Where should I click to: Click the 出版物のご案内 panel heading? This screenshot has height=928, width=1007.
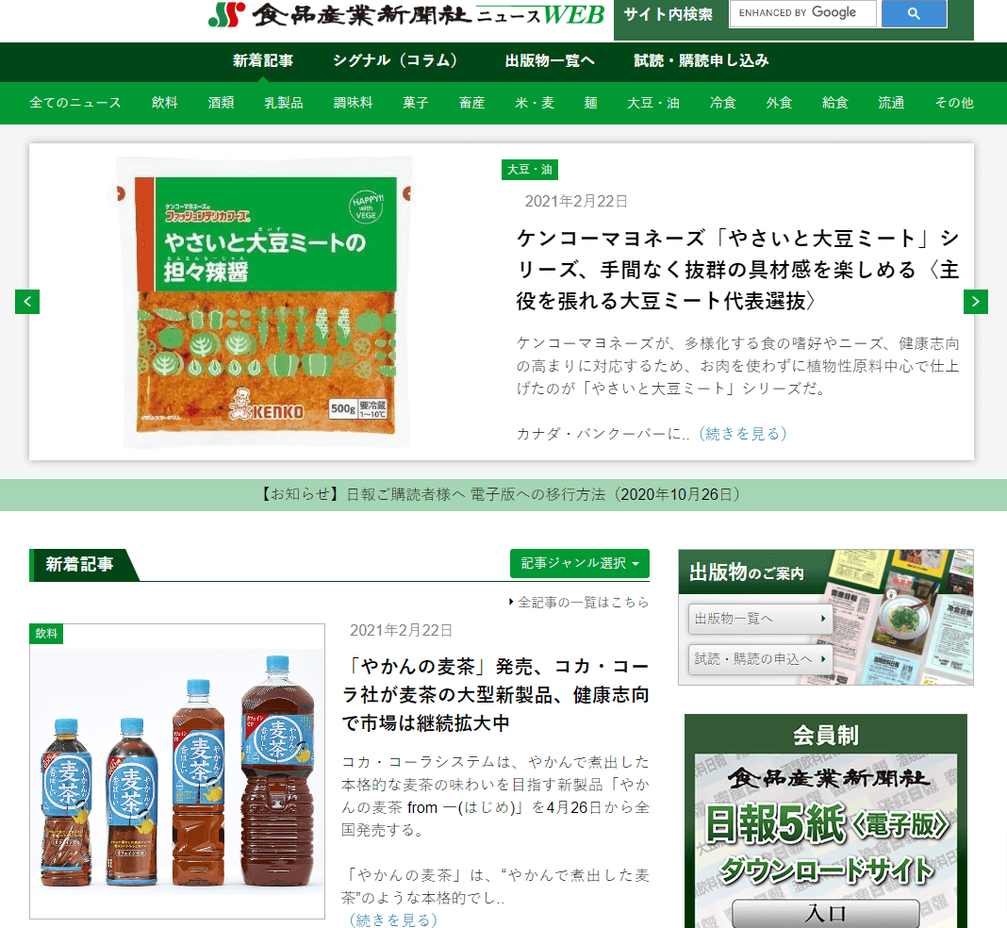tap(746, 572)
